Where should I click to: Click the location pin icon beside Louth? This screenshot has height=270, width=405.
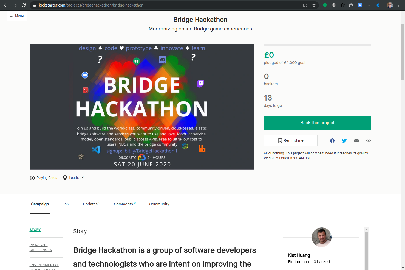(x=65, y=178)
